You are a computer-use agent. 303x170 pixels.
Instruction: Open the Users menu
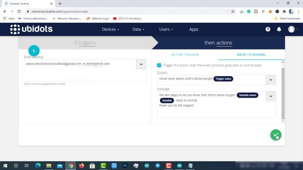[166, 29]
